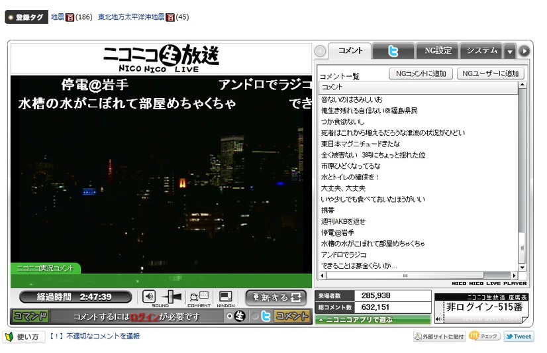Click the コメント column header

(x=419, y=87)
